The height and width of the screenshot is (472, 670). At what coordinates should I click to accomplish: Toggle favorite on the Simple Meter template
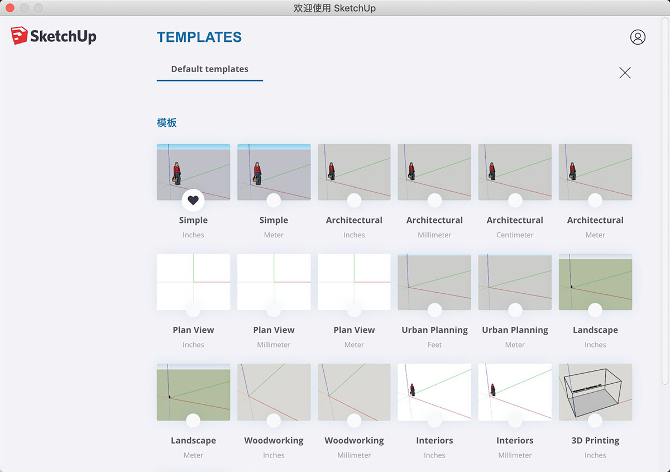274,200
